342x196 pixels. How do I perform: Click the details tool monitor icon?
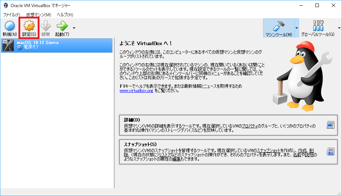330,125
